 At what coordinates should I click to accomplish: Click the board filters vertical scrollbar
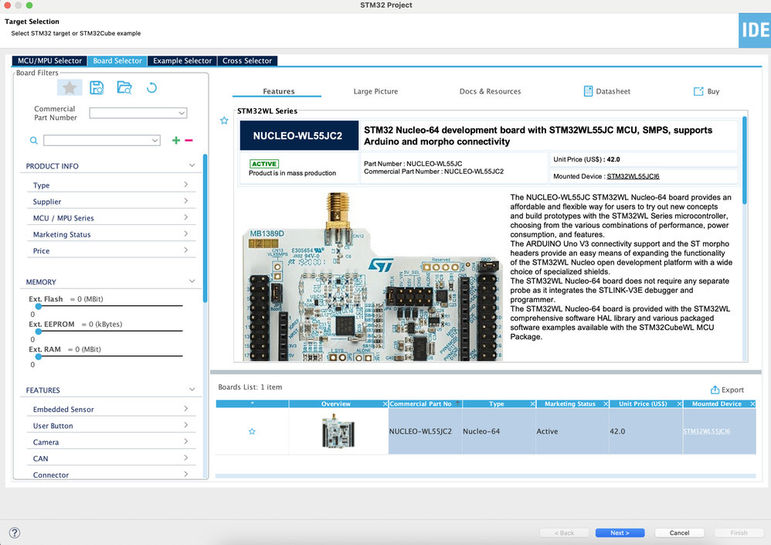tap(205, 229)
